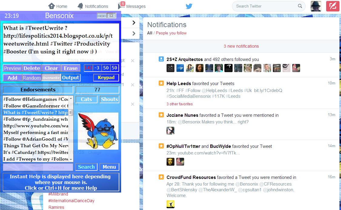The image size is (341, 210).
Task: Click the Delete button
Action: (x=32, y=68)
